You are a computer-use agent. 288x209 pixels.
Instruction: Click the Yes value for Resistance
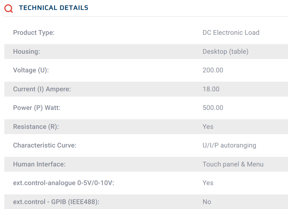[x=208, y=127]
